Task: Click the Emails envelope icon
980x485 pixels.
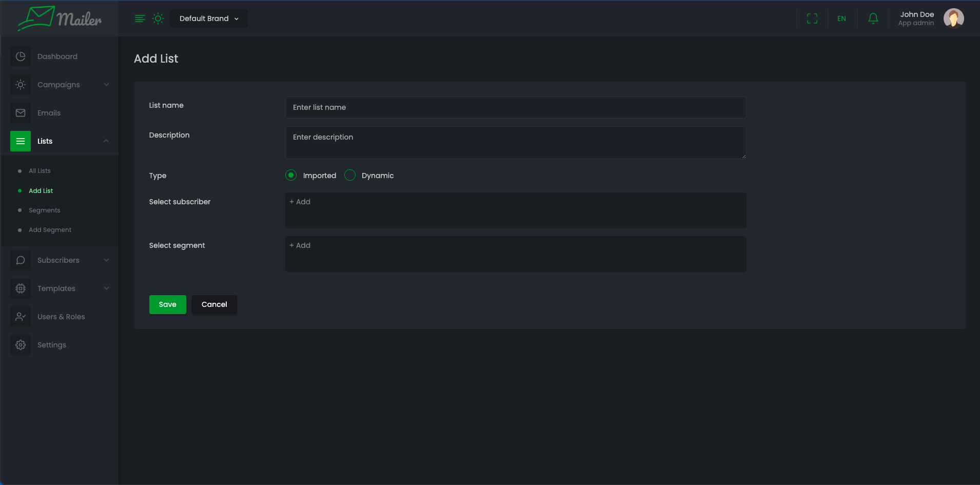Action: (21, 113)
